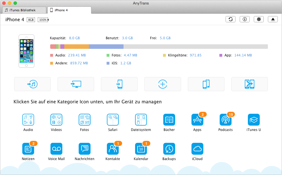Screen dimensions: 282x175
Task: Click the Kapazität value 8.0 GB
Action: (74, 38)
